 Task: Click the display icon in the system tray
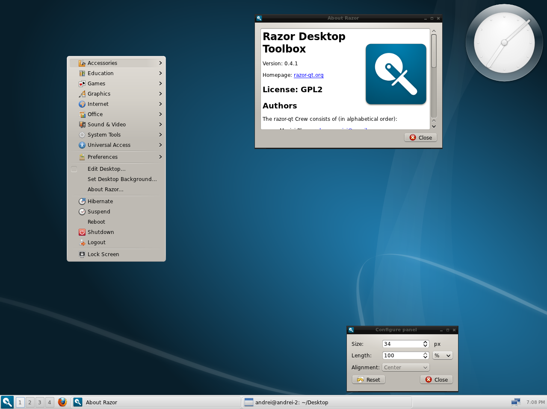(515, 402)
